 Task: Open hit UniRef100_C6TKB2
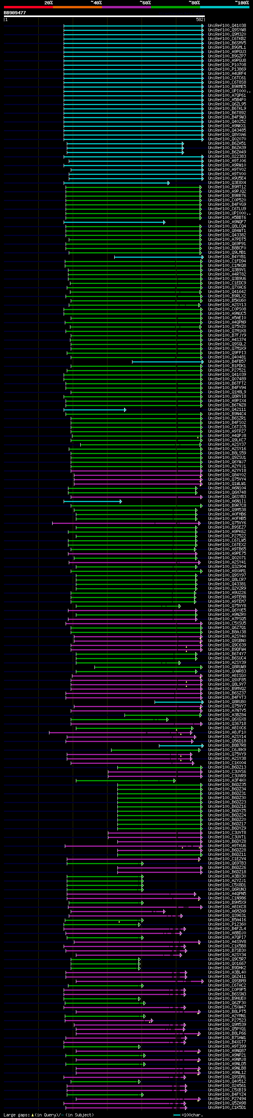(x=227, y=38)
